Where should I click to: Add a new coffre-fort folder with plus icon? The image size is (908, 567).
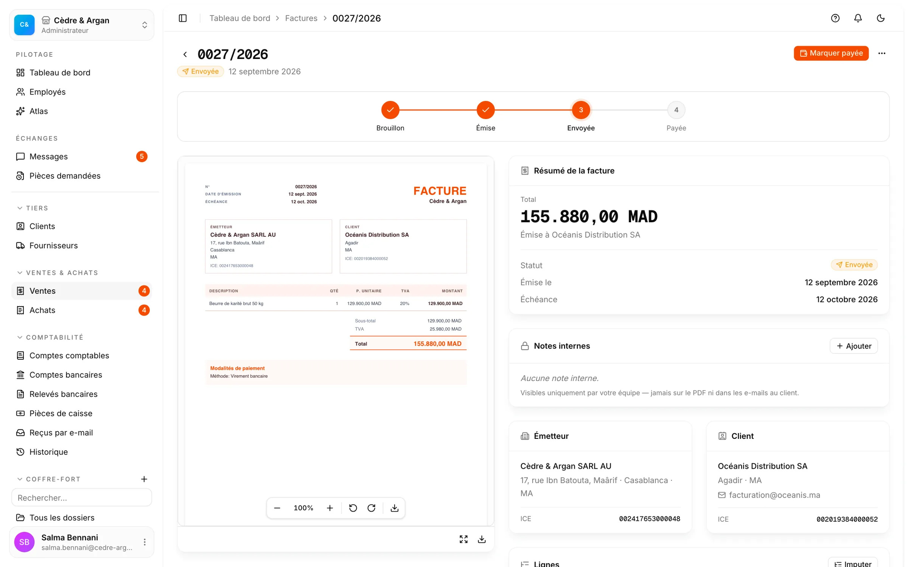click(144, 479)
